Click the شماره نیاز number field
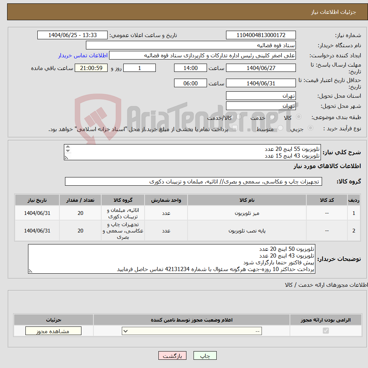The image size is (368, 368). (x=260, y=35)
